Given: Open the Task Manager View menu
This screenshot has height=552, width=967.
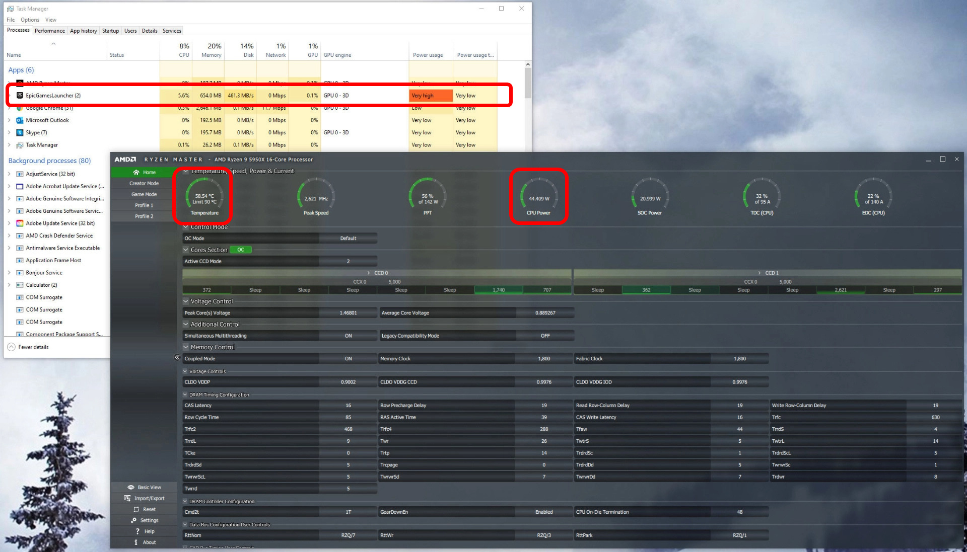Looking at the screenshot, I should pyautogui.click(x=51, y=20).
